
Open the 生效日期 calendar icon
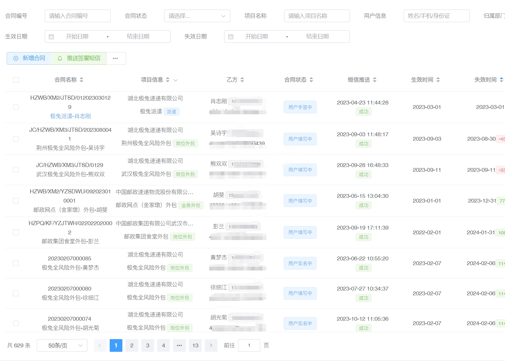51,37
